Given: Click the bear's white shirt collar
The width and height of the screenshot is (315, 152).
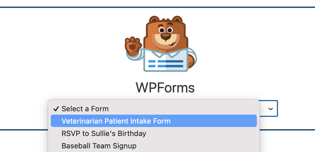Looking at the screenshot, I should (166, 53).
